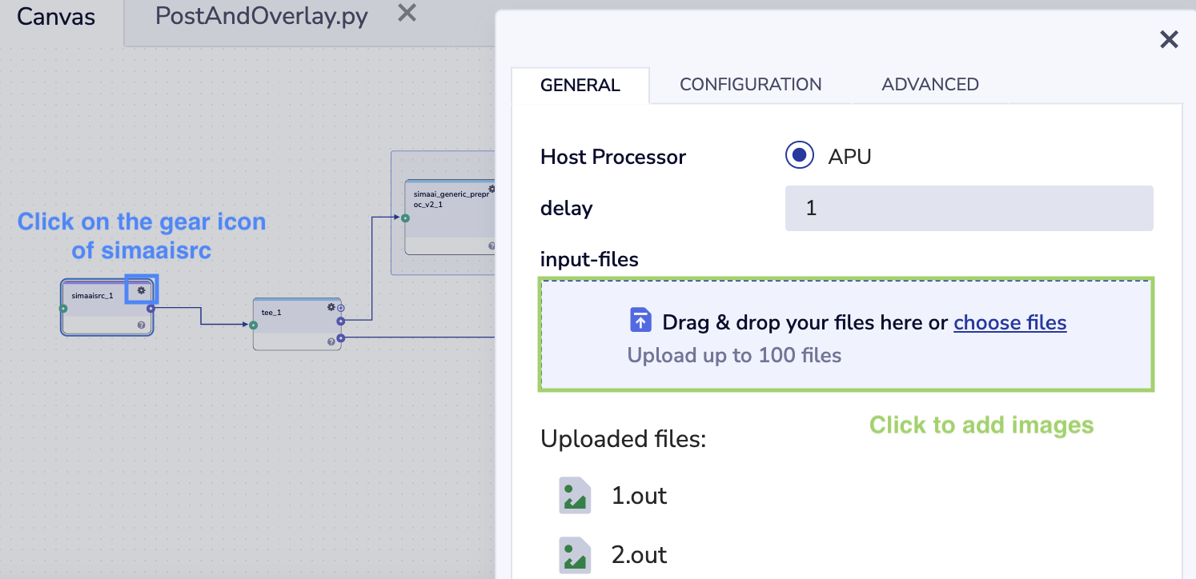Click the gear icon on simaai_generic_preproc_v2_1 node

click(x=492, y=190)
